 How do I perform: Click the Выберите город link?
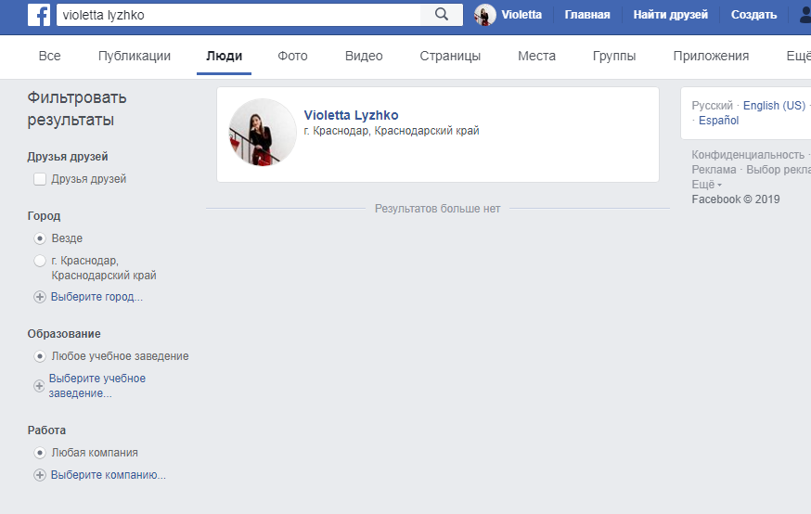tap(97, 297)
